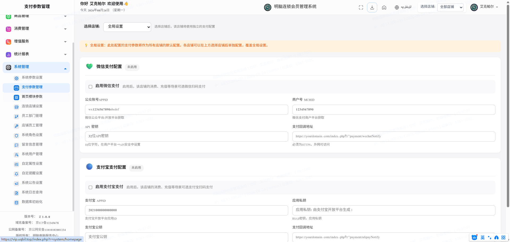510x242 pixels.
Task: Click the 系统日志查询 document icon
Action: 16,193
